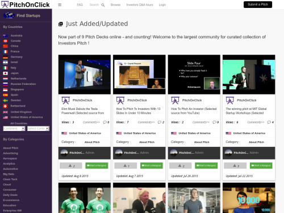Open the green-shirt founders video thumbnail

85,198
